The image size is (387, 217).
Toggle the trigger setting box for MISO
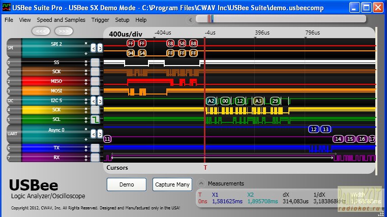(95, 81)
